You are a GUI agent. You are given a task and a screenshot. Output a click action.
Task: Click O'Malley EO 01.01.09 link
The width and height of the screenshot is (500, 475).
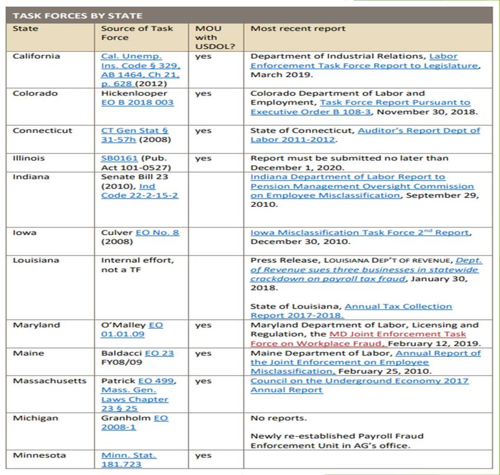pyautogui.click(x=132, y=330)
